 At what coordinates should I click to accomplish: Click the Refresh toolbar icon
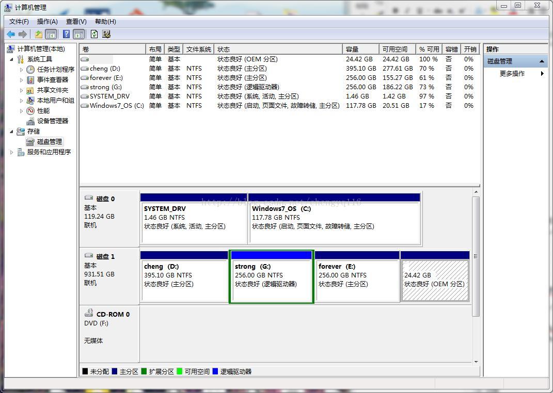(94, 34)
